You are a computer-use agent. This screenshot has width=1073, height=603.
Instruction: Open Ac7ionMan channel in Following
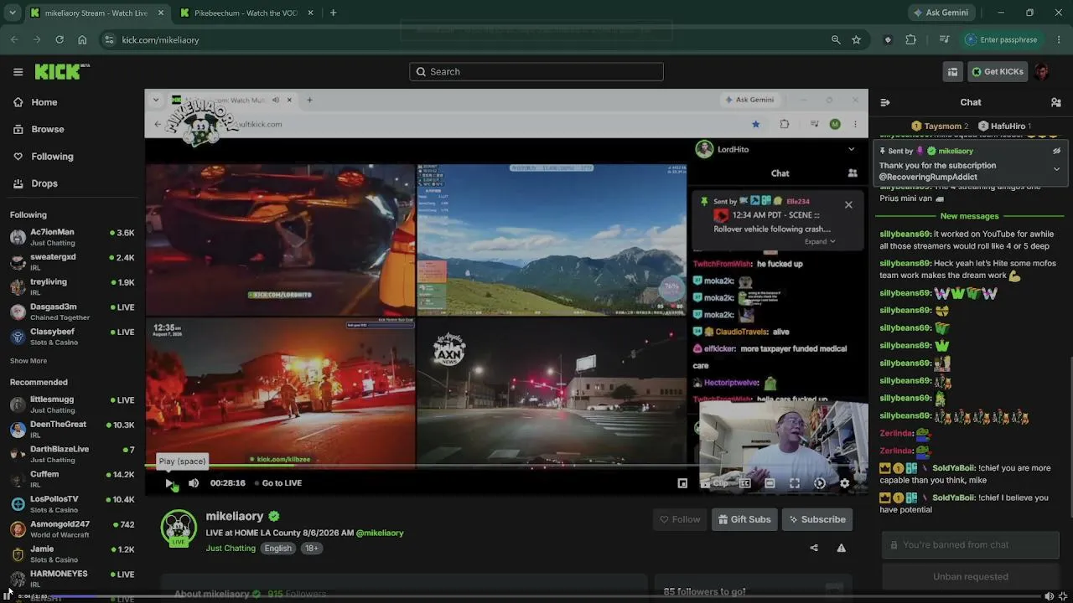[x=72, y=237]
